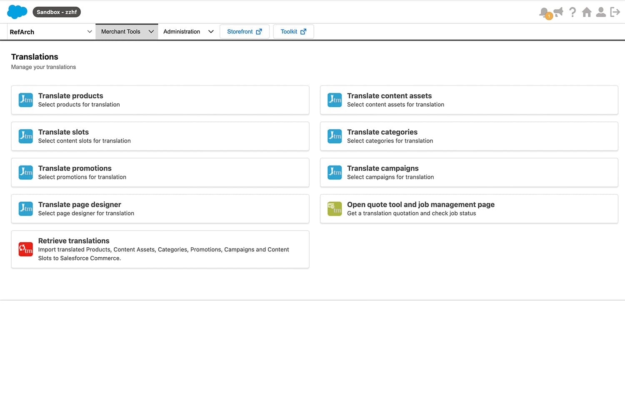The height and width of the screenshot is (417, 625).
Task: Click the green quote tool icon
Action: pyautogui.click(x=335, y=209)
